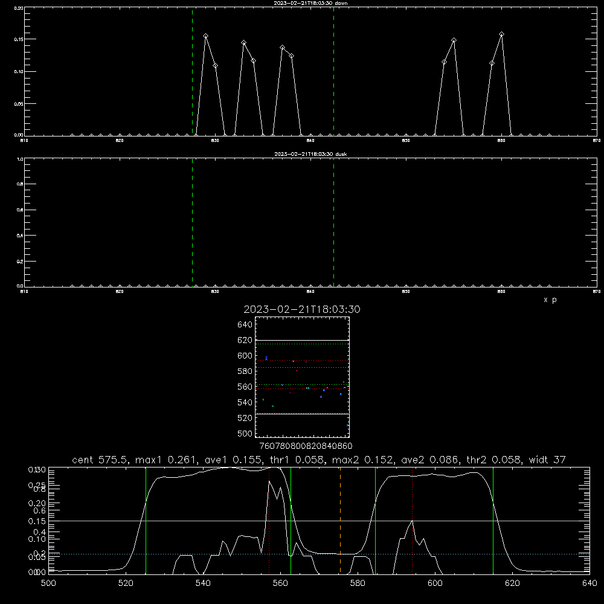Click the right green dashed line in the dusk plot

333,222
